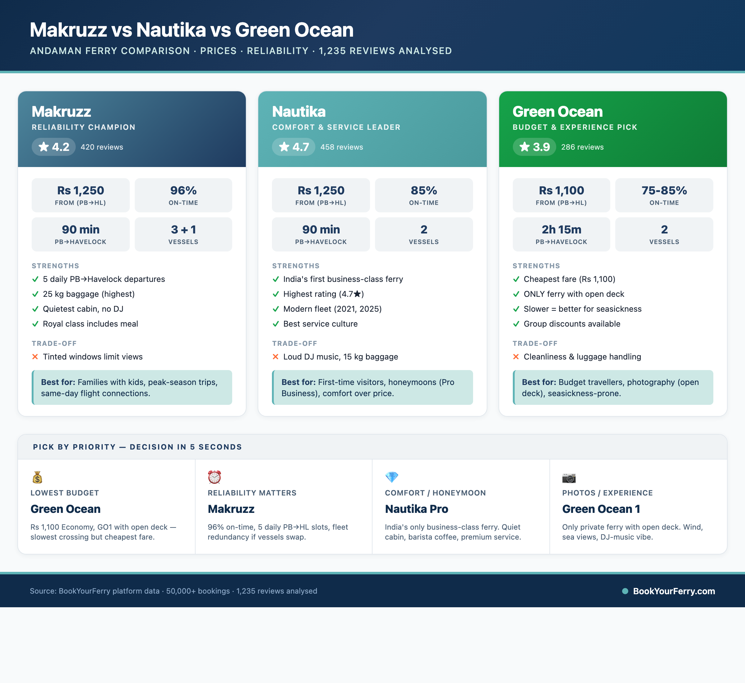Select the Nautika Pro pick heading
The height and width of the screenshot is (683, 745).
click(x=417, y=509)
